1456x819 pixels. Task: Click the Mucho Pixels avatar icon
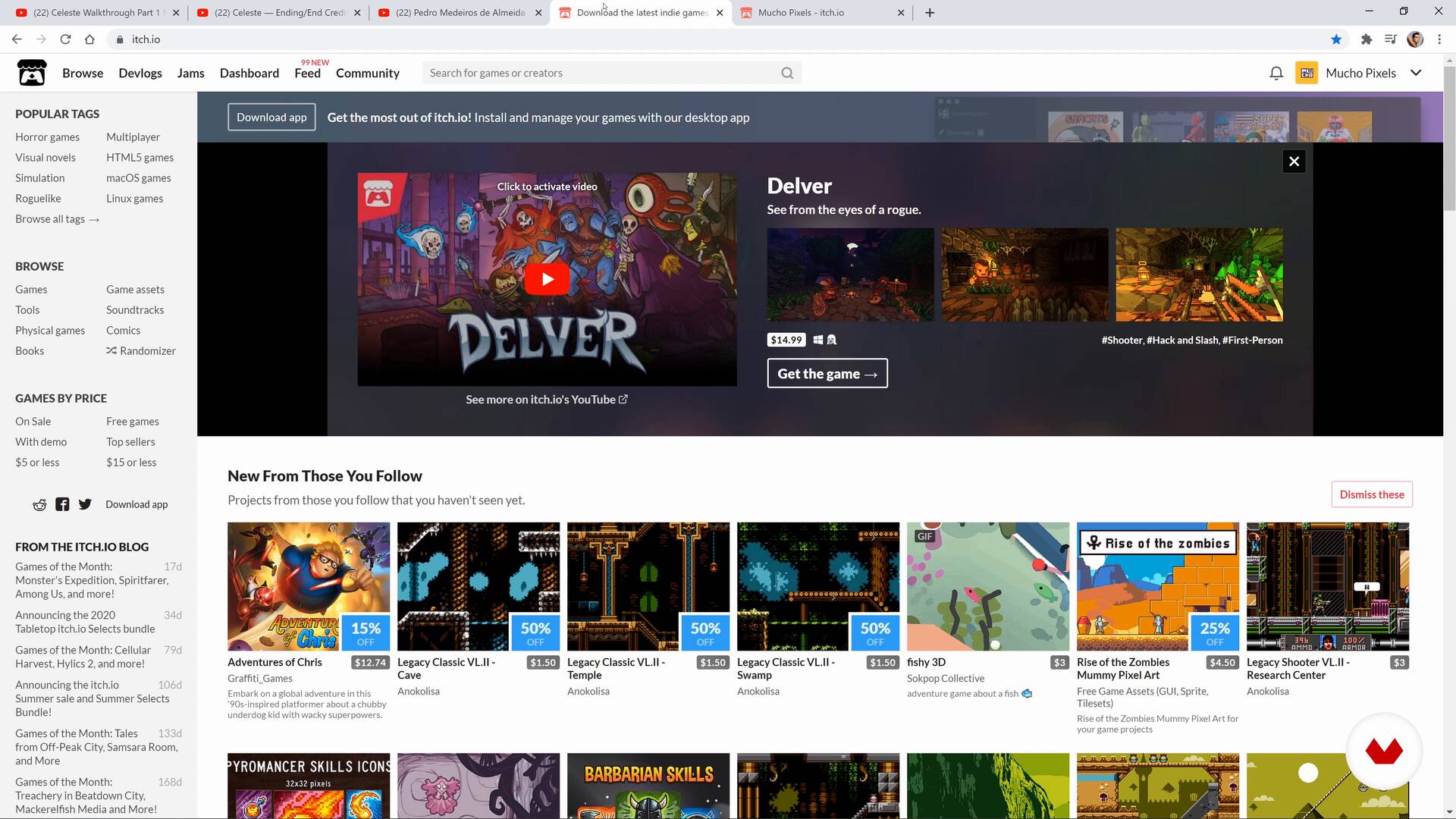[1307, 73]
